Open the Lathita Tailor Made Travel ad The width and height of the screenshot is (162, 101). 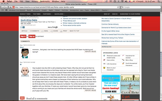point(130,84)
